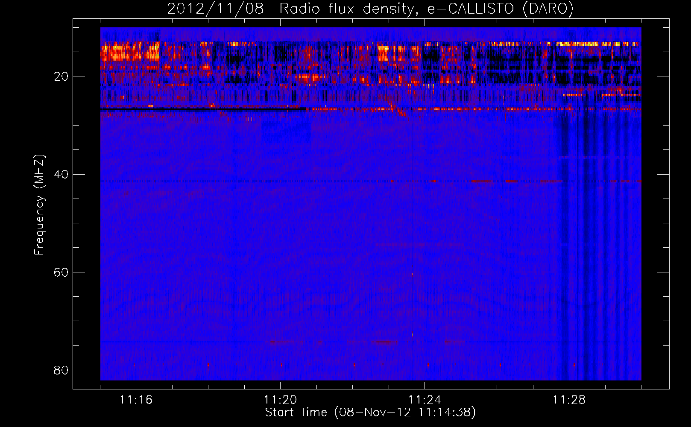Image resolution: width=691 pixels, height=427 pixels.
Task: Click the 'Start Time (08-Nov-12 11:14:38)' label
Action: click(370, 412)
